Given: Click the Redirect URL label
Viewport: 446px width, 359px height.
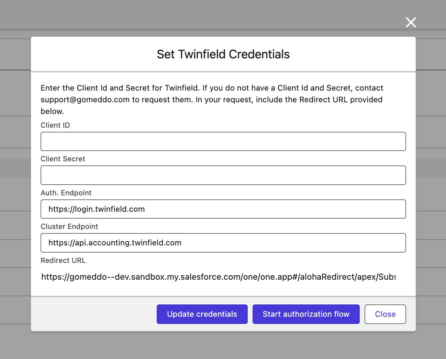Looking at the screenshot, I should 63,260.
